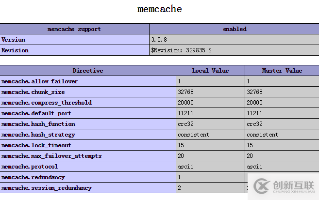Click the Master Value column header
This screenshot has width=319, height=200.
tap(282, 71)
